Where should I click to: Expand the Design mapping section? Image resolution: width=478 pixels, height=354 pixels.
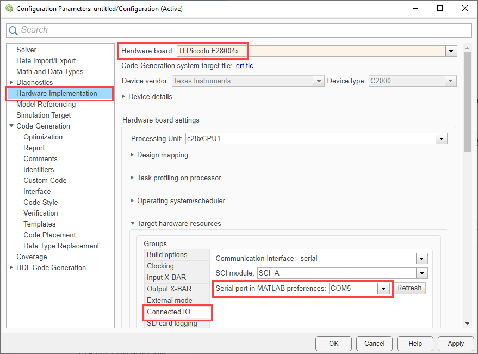point(132,155)
